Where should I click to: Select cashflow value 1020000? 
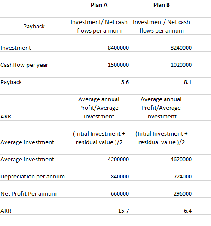point(161,65)
